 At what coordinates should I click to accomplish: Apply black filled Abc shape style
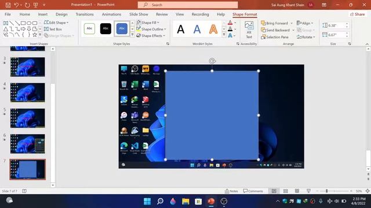(x=106, y=28)
